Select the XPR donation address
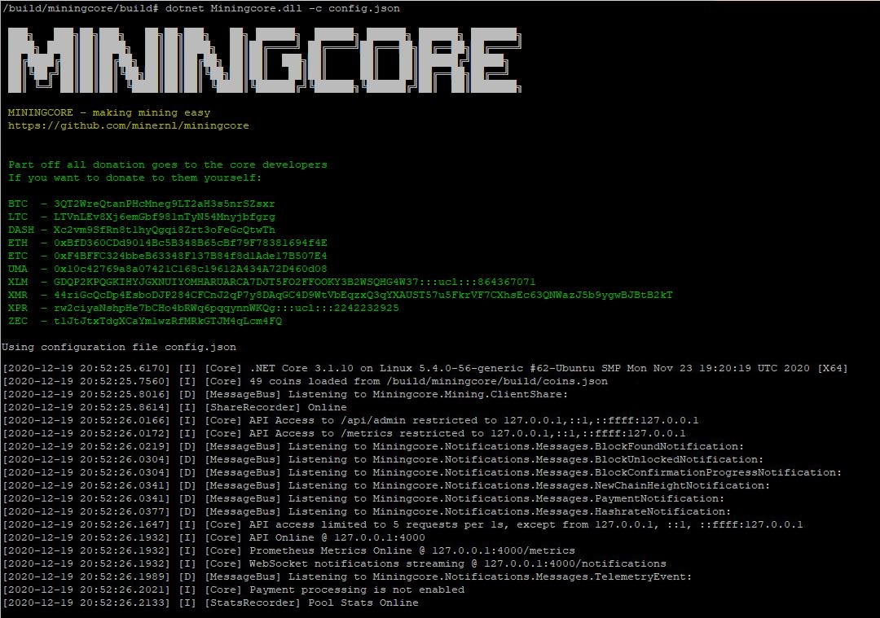This screenshot has height=618, width=880. click(x=227, y=308)
